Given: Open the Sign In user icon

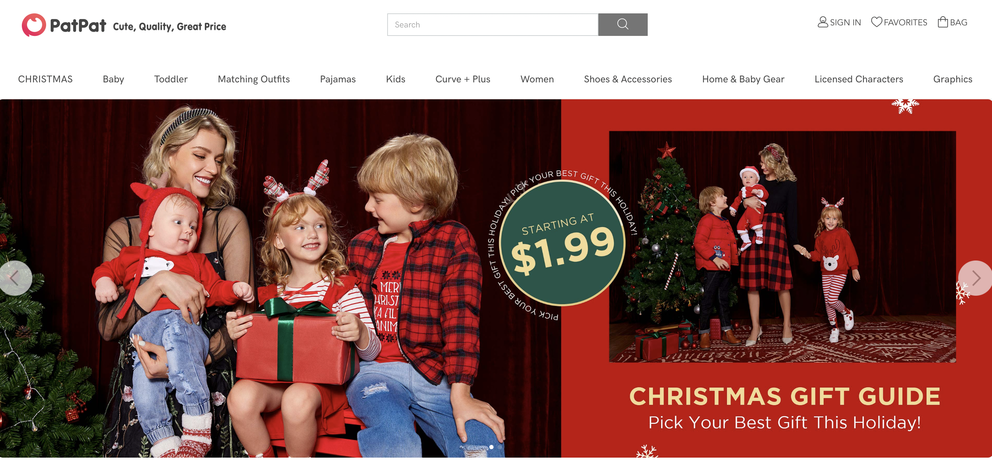Looking at the screenshot, I should [x=823, y=22].
